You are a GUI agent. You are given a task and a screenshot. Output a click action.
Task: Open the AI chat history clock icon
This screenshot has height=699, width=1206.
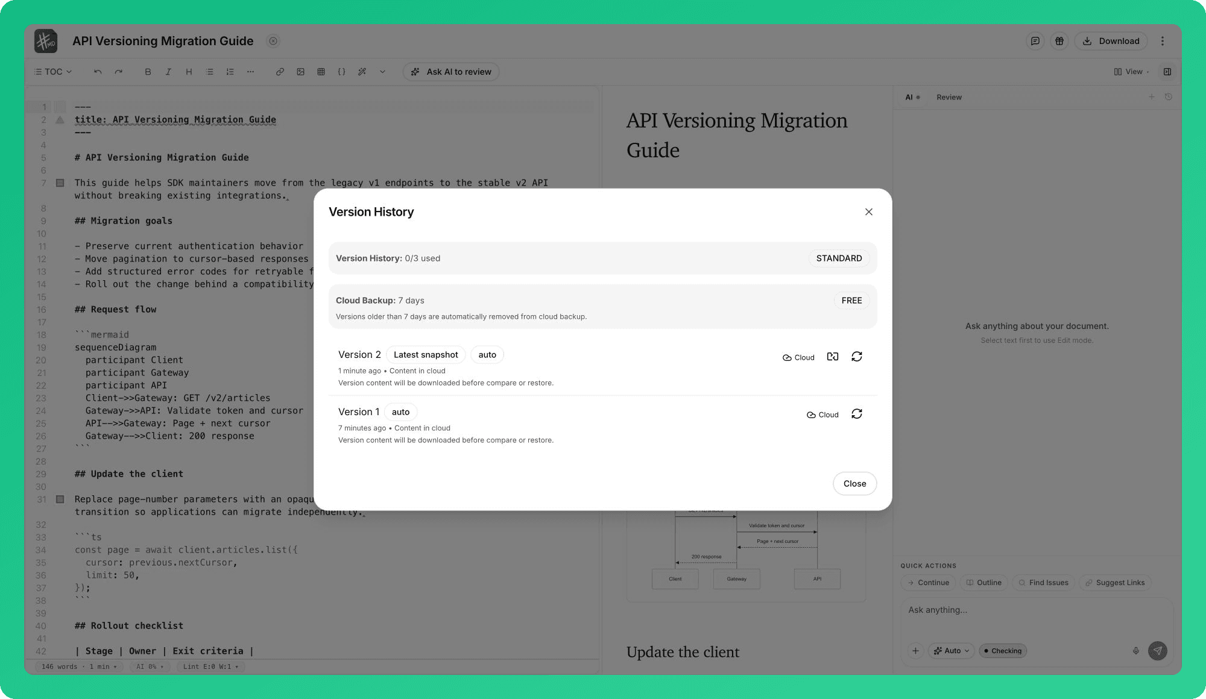[x=1169, y=96]
